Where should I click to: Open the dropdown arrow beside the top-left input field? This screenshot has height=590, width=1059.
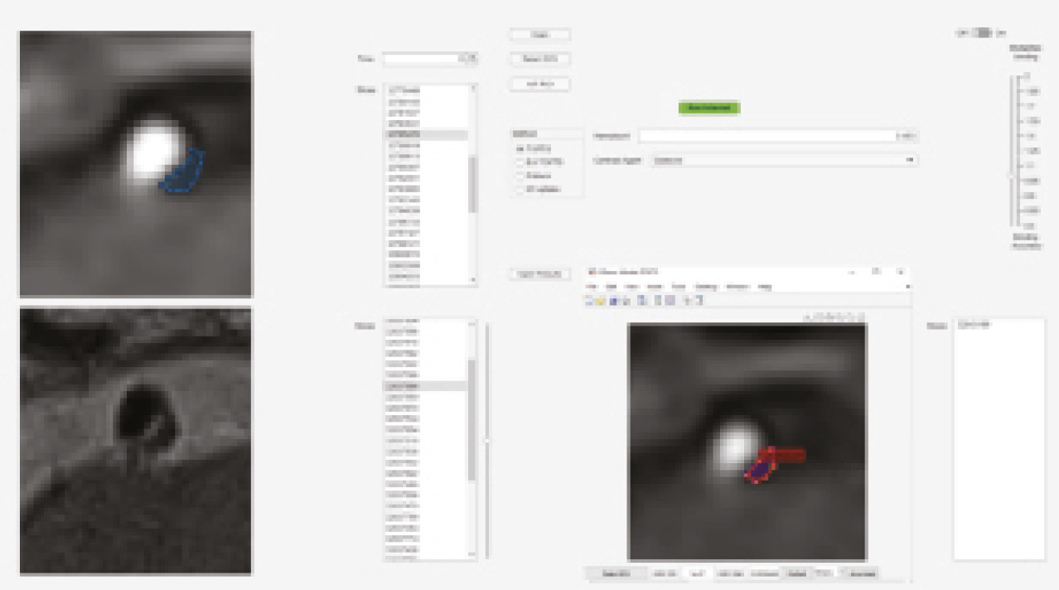471,59
